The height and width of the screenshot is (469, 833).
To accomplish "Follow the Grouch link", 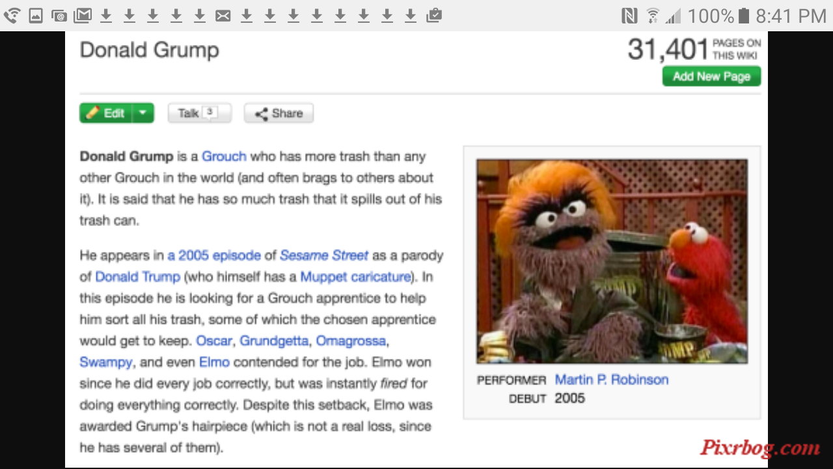I will 224,156.
